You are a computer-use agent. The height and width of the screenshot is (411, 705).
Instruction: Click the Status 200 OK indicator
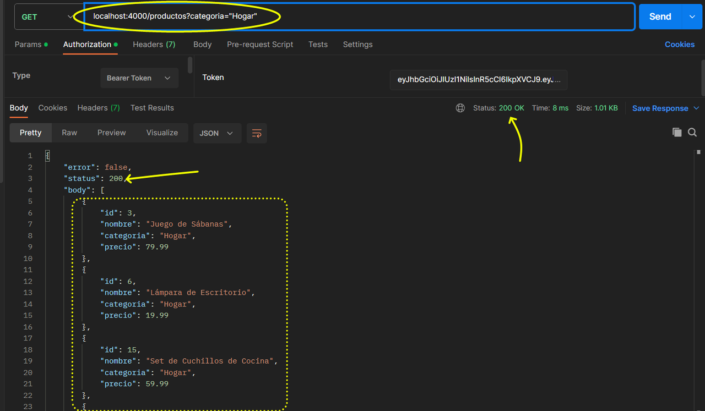498,108
